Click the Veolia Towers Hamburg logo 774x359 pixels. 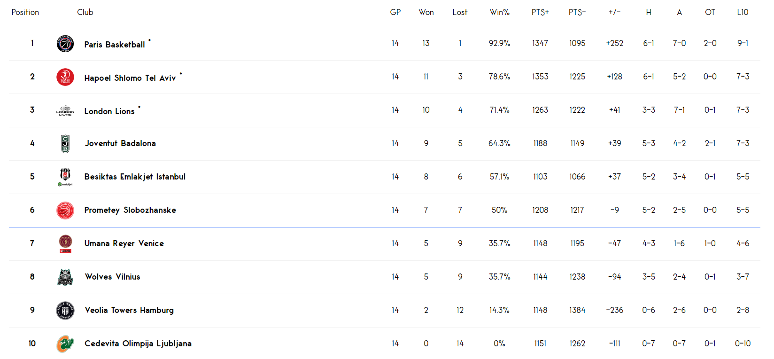[65, 311]
